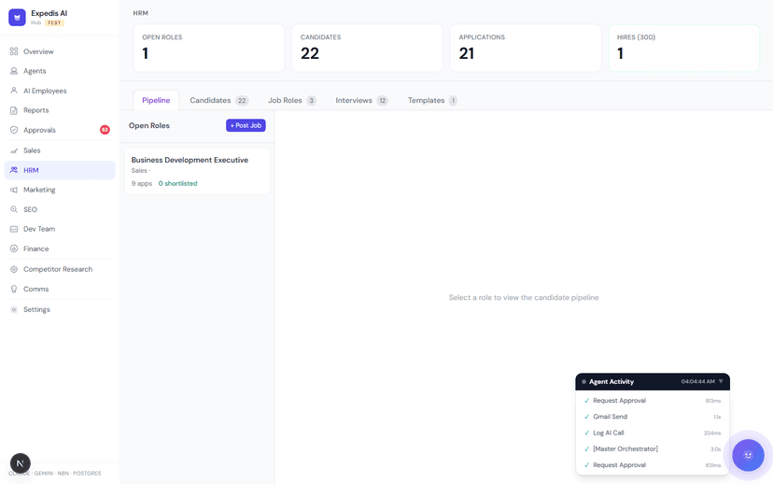Image resolution: width=773 pixels, height=484 pixels.
Task: Click the Agent Activity header title
Action: point(611,381)
